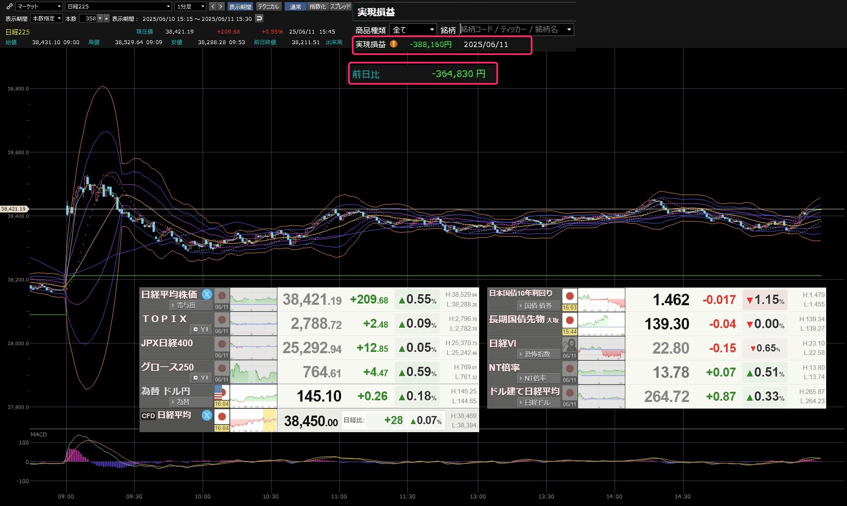Click the reset display period return-arrow icon

(x=259, y=18)
